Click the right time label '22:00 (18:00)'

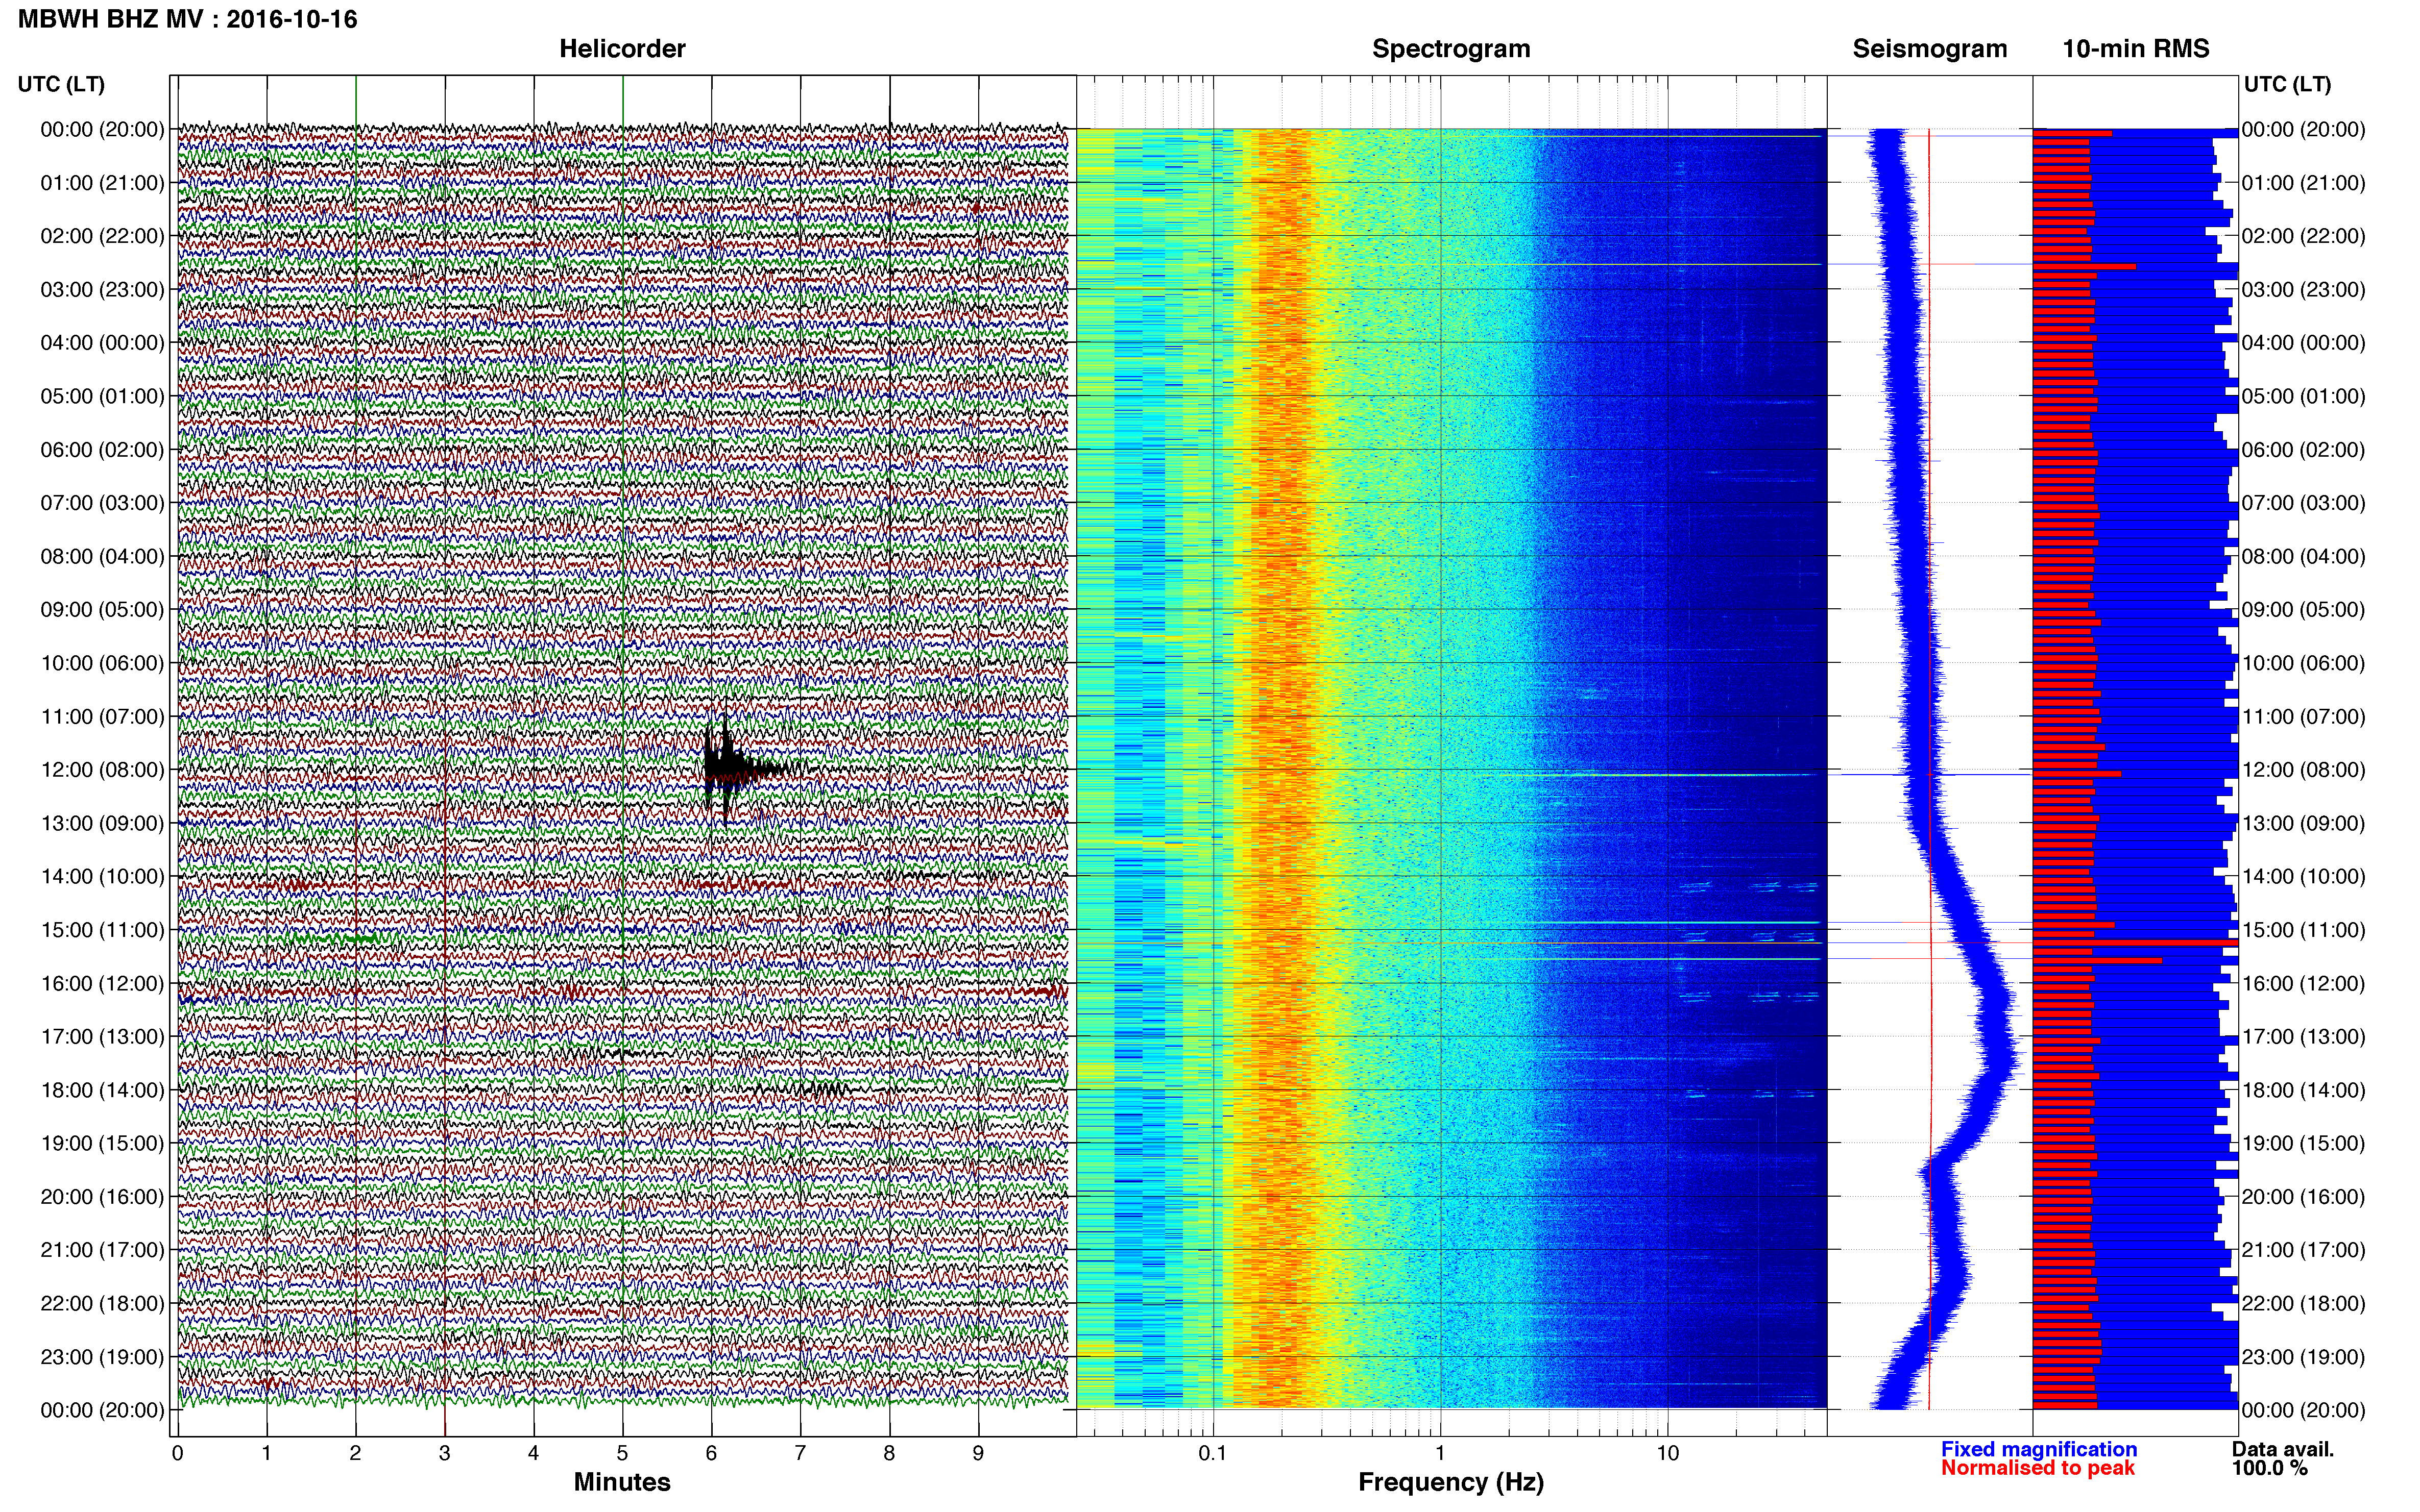[x=2303, y=1304]
